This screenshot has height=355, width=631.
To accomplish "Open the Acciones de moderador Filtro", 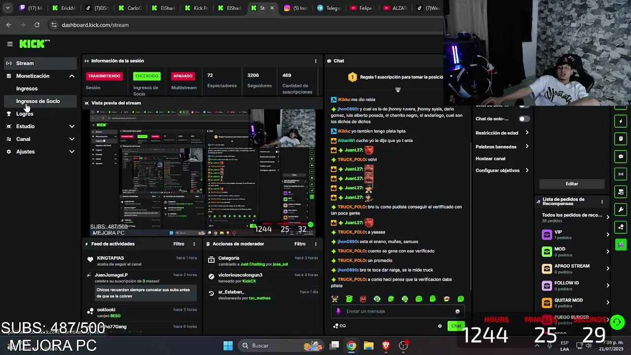I will [300, 244].
